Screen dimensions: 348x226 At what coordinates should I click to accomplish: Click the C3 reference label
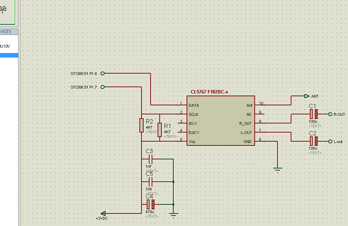149,151
